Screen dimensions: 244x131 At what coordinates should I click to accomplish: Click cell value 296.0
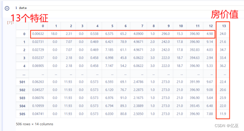(166, 34)
